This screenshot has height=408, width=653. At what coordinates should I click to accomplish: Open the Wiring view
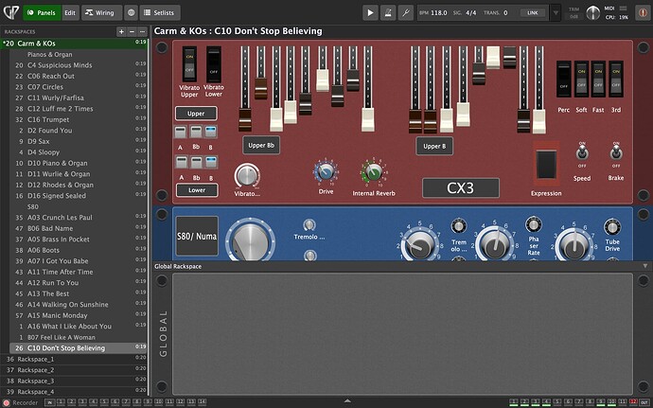coord(101,13)
